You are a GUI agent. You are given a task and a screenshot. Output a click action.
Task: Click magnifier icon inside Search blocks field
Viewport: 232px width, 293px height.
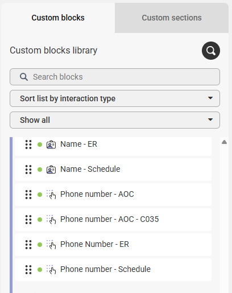[24, 77]
